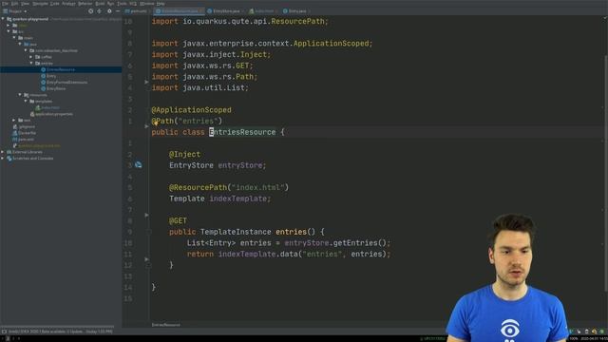
Task: Collapse the src folder arrow
Action: [9, 31]
